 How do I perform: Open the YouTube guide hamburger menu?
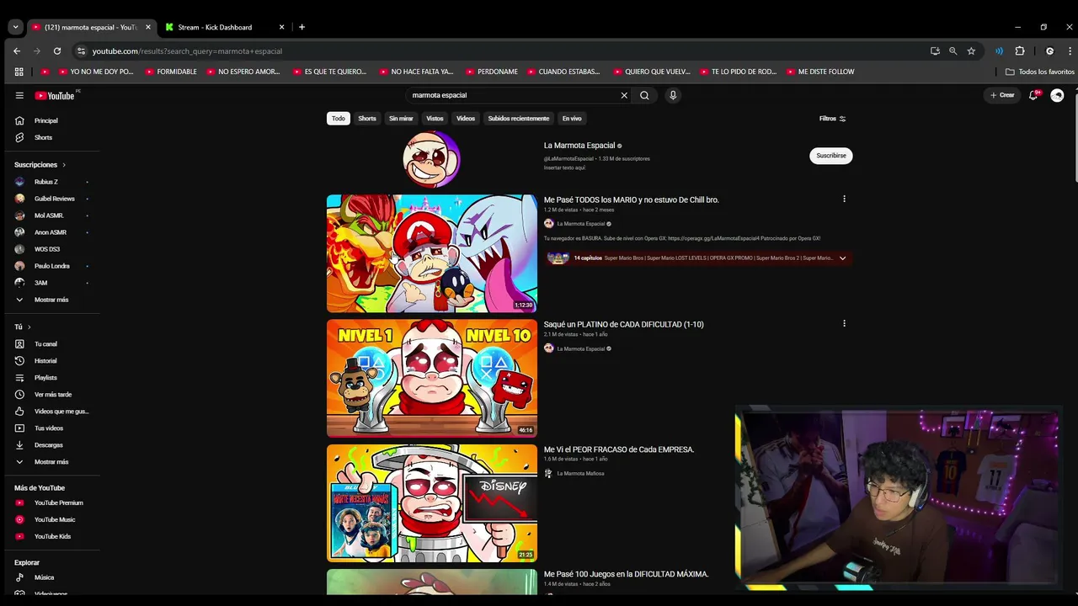pos(19,95)
